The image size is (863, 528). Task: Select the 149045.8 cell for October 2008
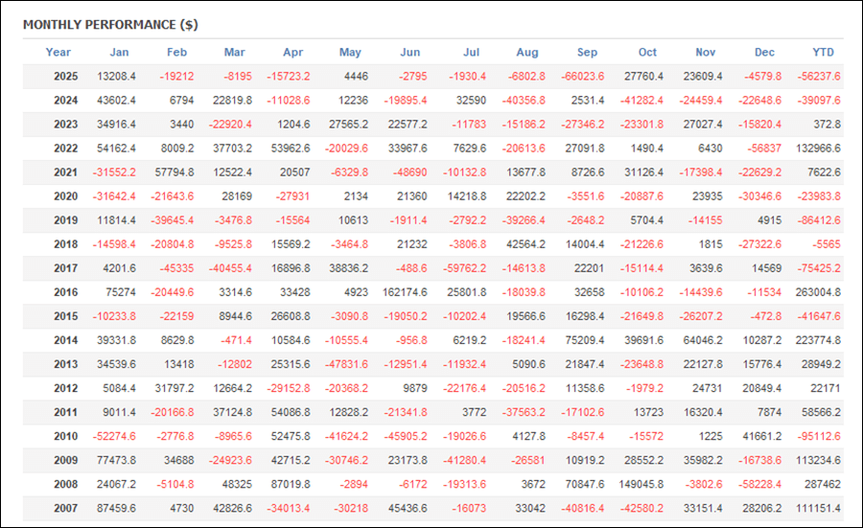(x=637, y=484)
